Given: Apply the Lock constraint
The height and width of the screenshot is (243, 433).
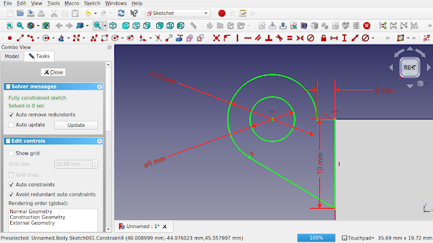Looking at the screenshot, I should [x=323, y=38].
